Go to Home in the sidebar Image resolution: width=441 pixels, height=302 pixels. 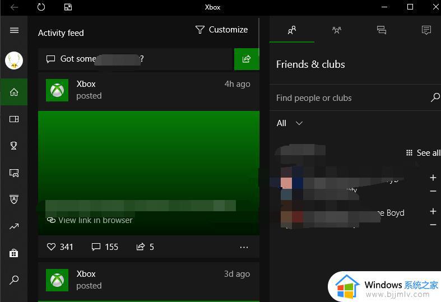coord(14,92)
